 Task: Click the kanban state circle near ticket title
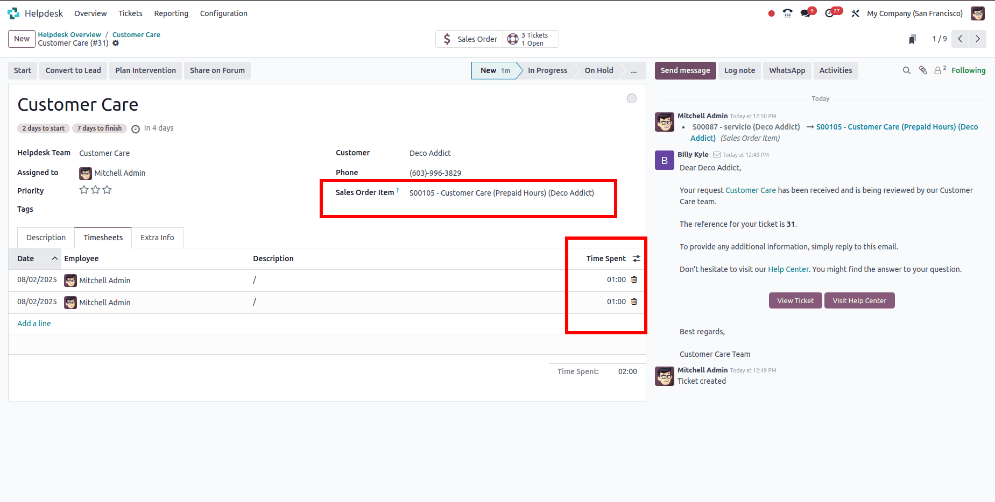click(x=631, y=98)
